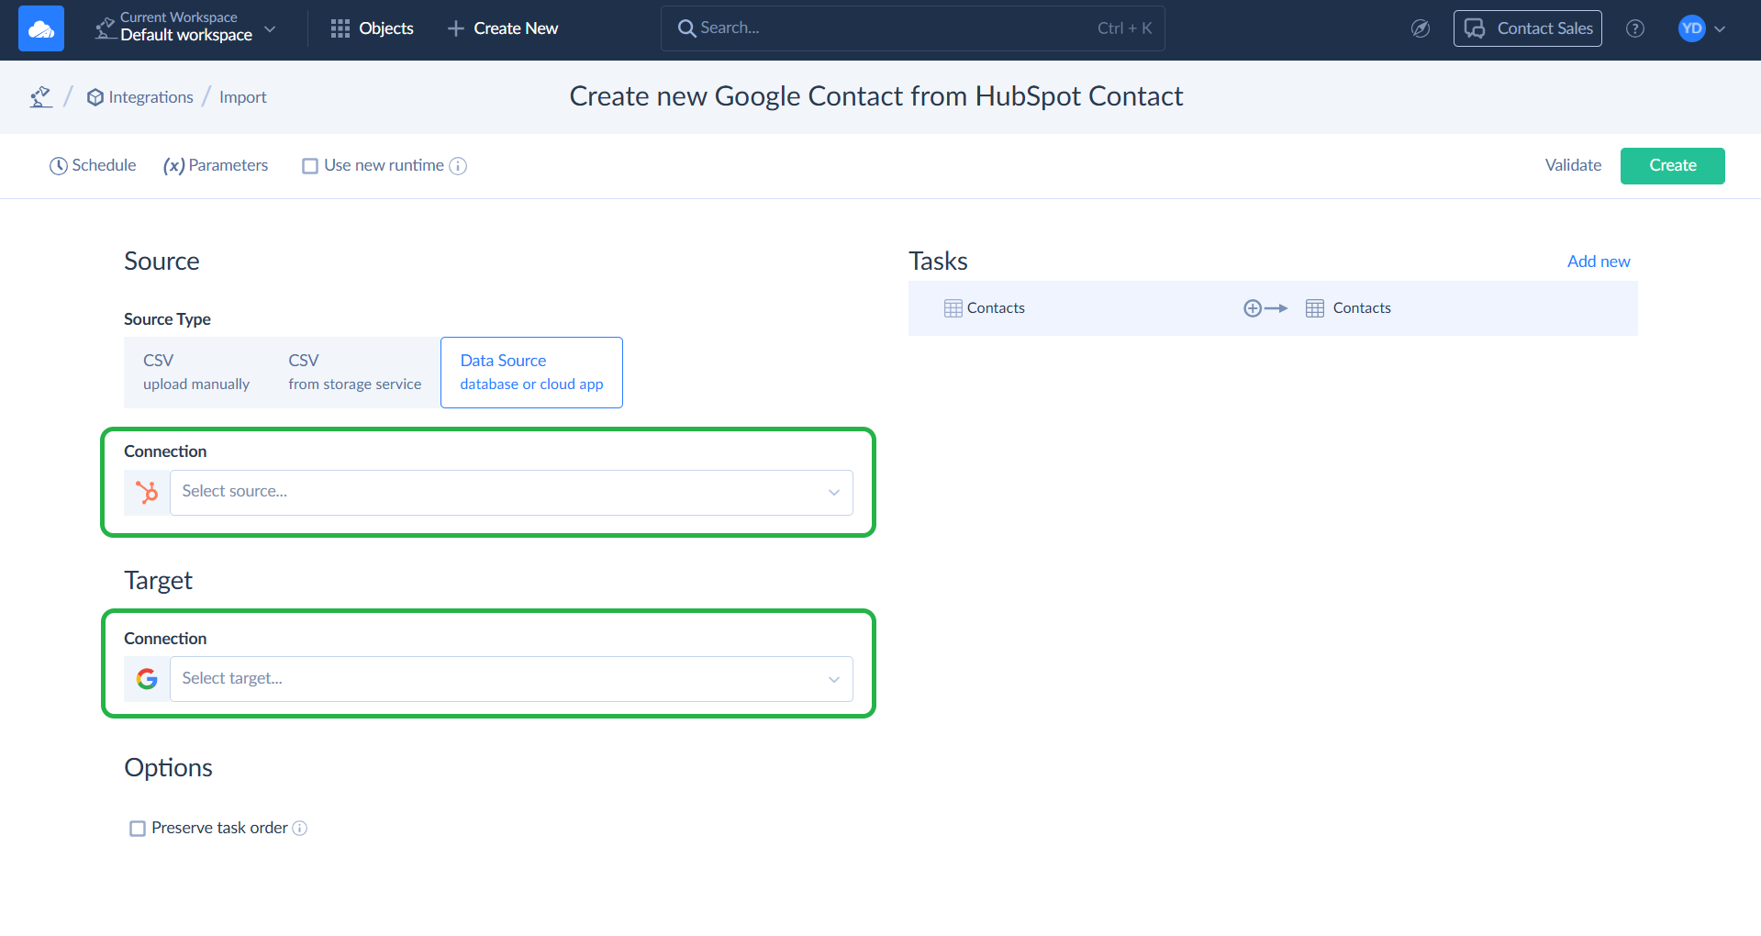Click the insert arrow icon in Contacts task
Screen dimensions: 1761x936
tap(1265, 308)
